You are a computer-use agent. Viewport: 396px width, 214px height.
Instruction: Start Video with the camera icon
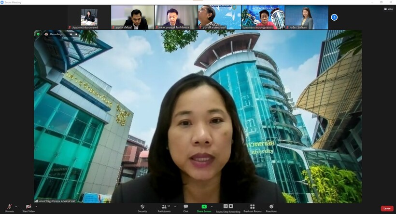tap(28, 208)
